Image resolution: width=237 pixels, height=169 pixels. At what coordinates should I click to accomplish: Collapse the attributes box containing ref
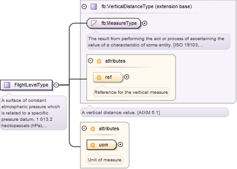(x=91, y=61)
